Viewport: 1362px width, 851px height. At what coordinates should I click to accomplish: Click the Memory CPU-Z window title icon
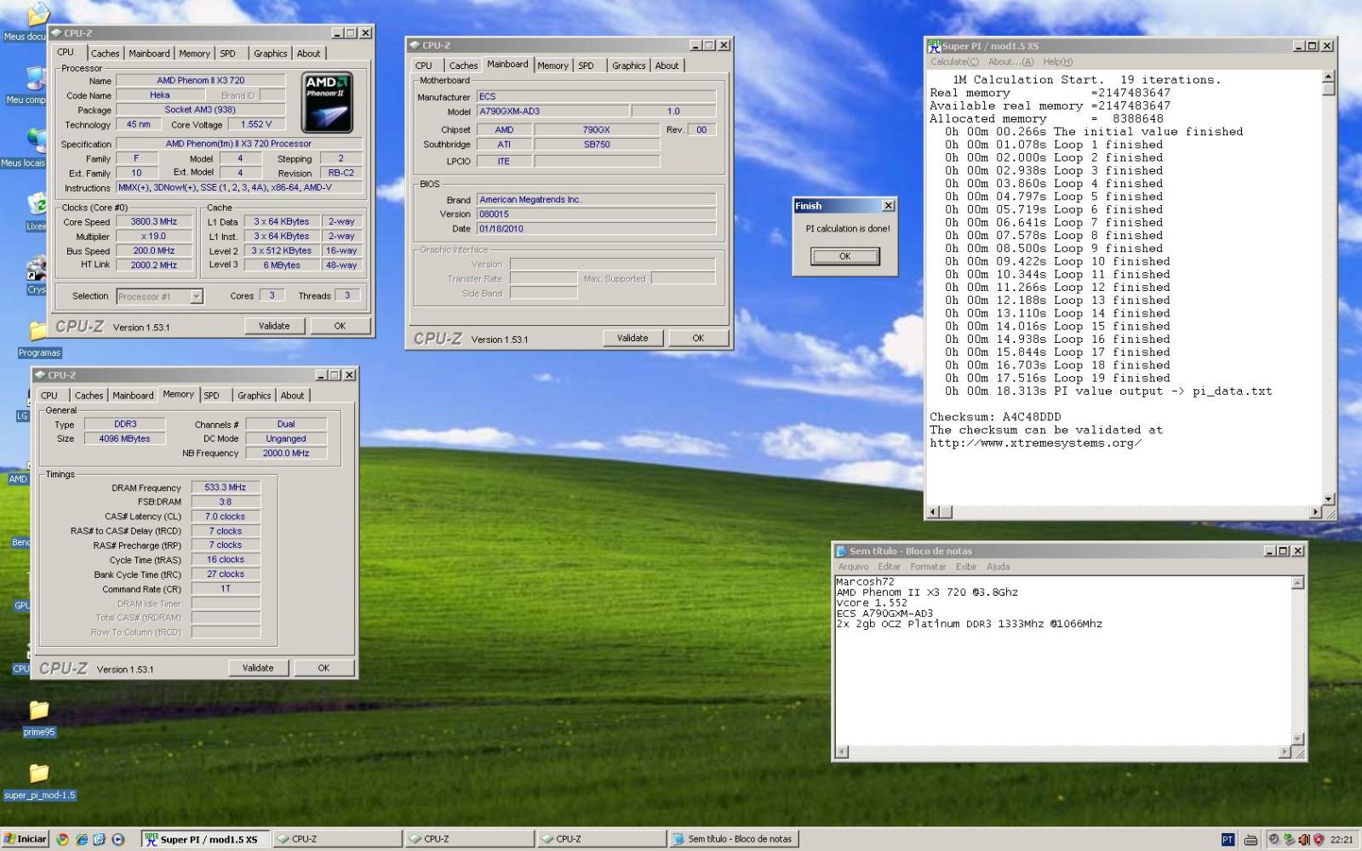pyautogui.click(x=39, y=374)
